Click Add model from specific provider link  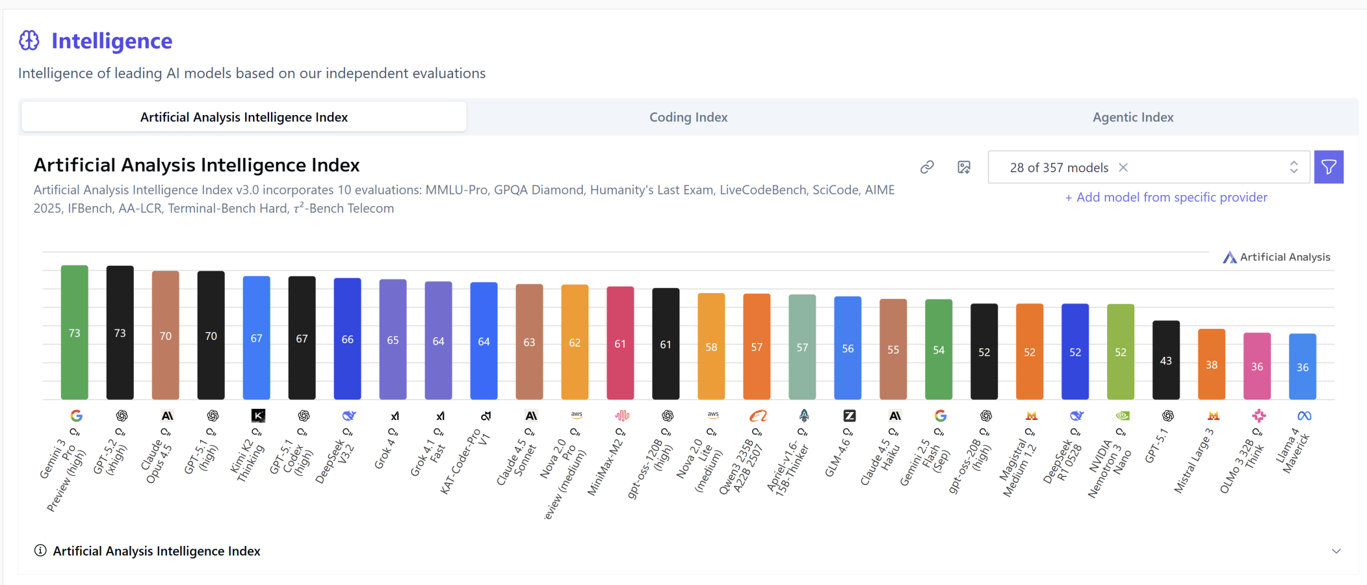(1166, 198)
